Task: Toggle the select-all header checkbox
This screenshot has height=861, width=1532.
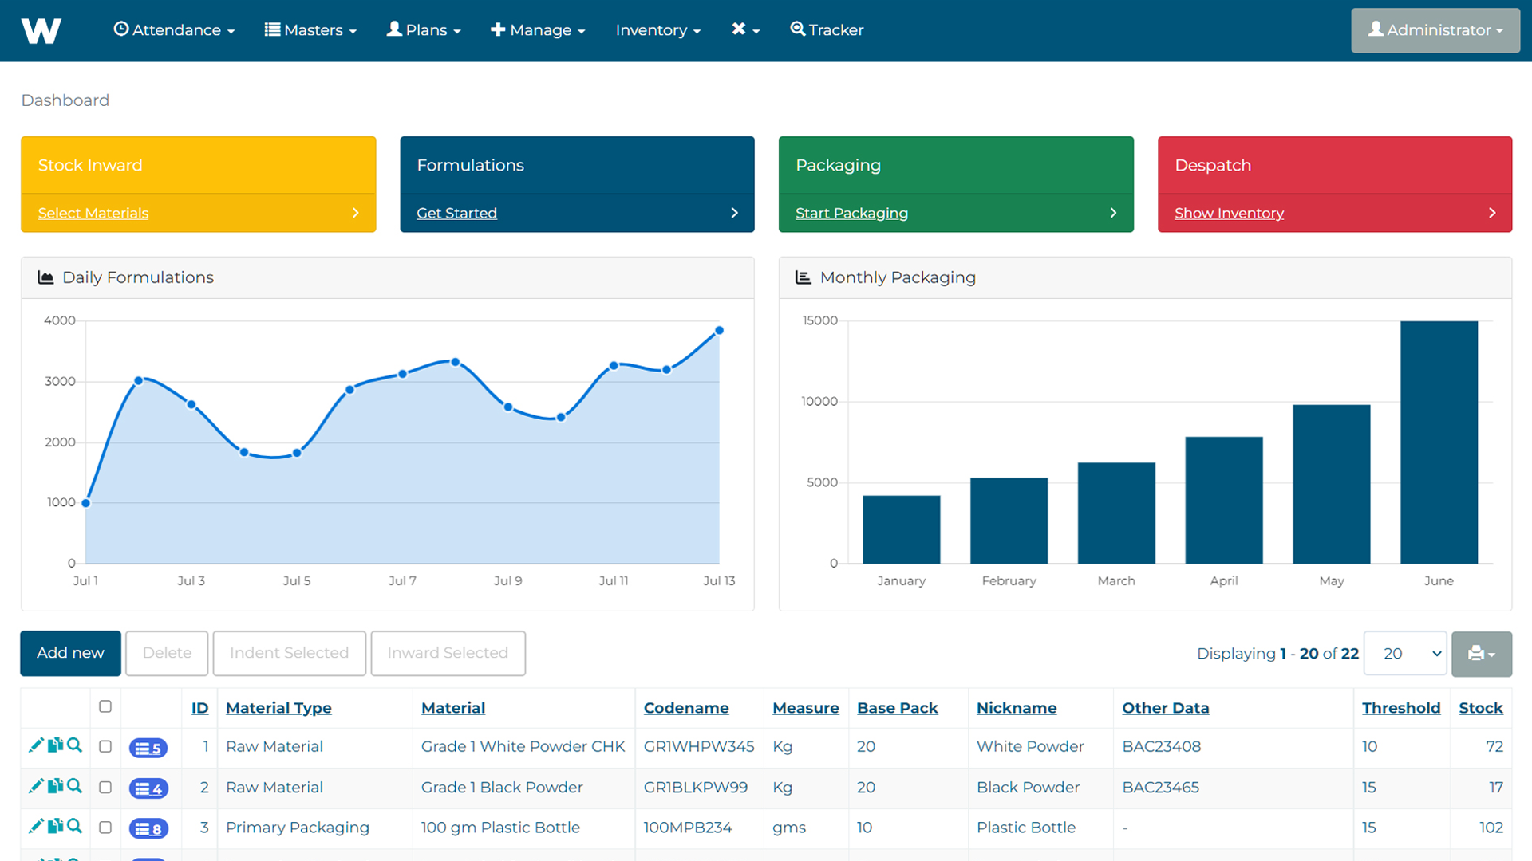Action: coord(105,706)
